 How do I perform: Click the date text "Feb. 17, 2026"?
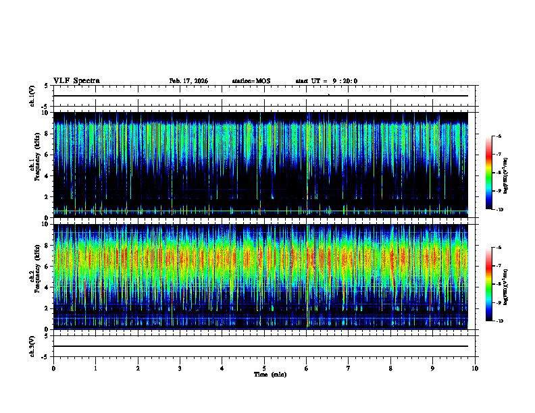point(188,81)
